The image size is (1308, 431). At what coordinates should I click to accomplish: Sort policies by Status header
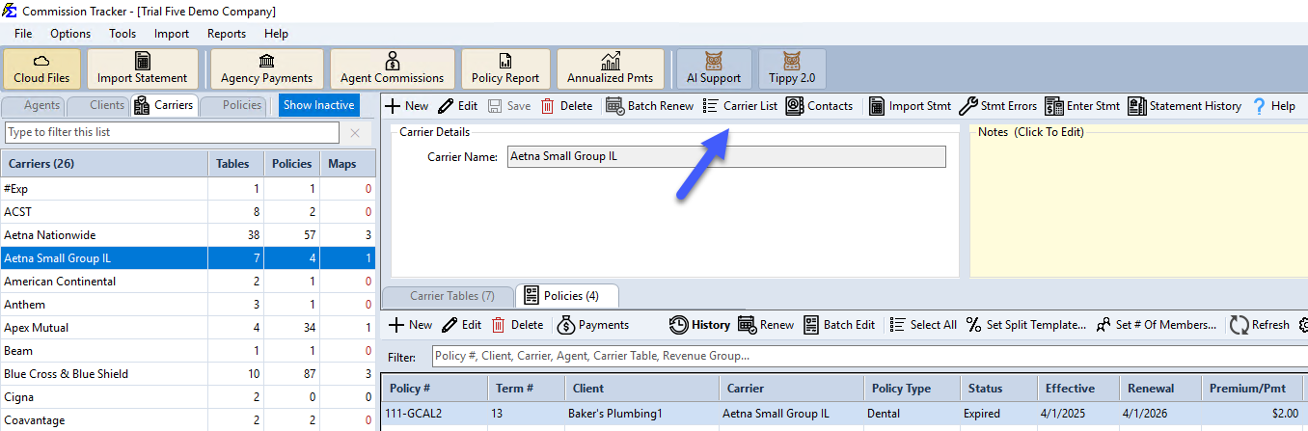(997, 389)
